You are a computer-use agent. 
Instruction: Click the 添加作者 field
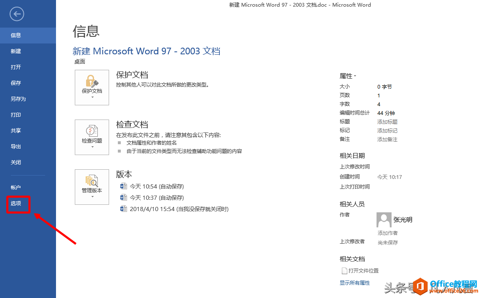[x=387, y=233]
